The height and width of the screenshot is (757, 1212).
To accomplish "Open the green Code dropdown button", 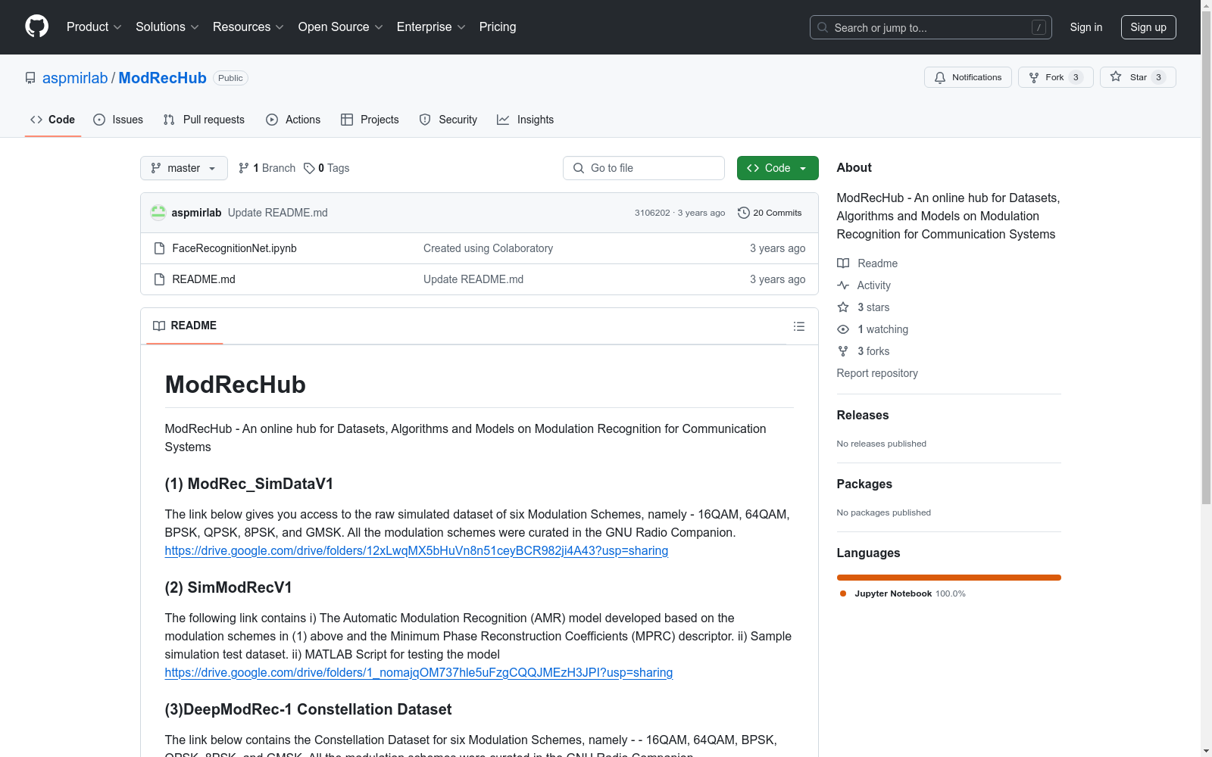I will point(777,168).
